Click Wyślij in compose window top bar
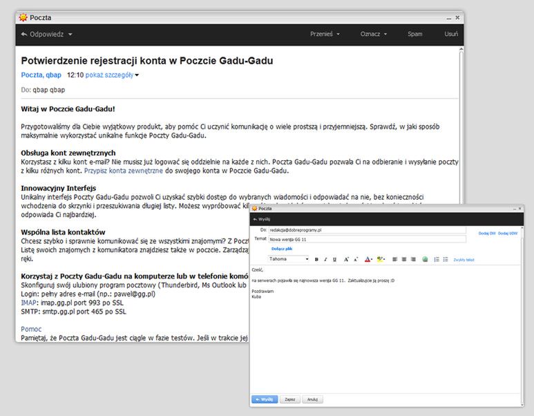Screen dimensions: 534x416 (262, 219)
